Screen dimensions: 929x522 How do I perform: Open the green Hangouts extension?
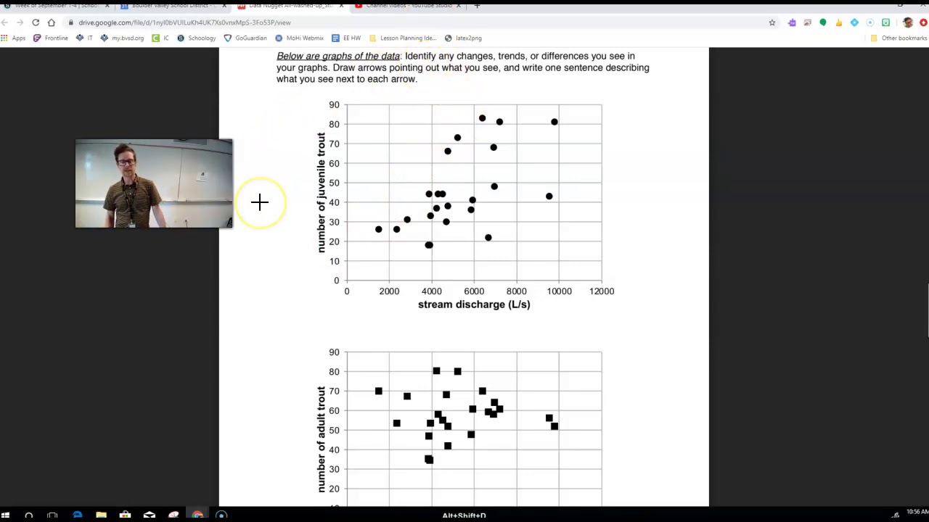(x=823, y=22)
